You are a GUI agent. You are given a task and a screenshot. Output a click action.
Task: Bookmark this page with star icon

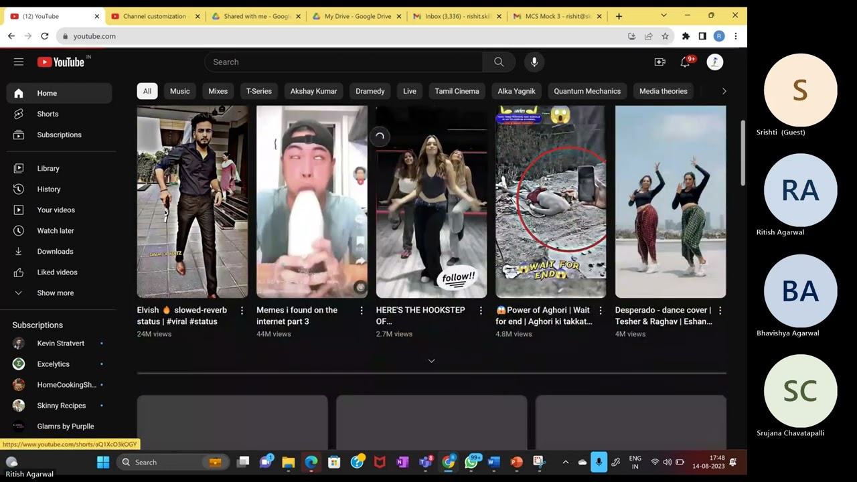point(665,36)
